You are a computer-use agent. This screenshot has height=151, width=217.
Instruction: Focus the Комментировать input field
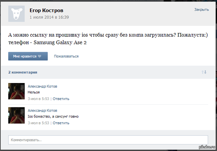pos(108,139)
